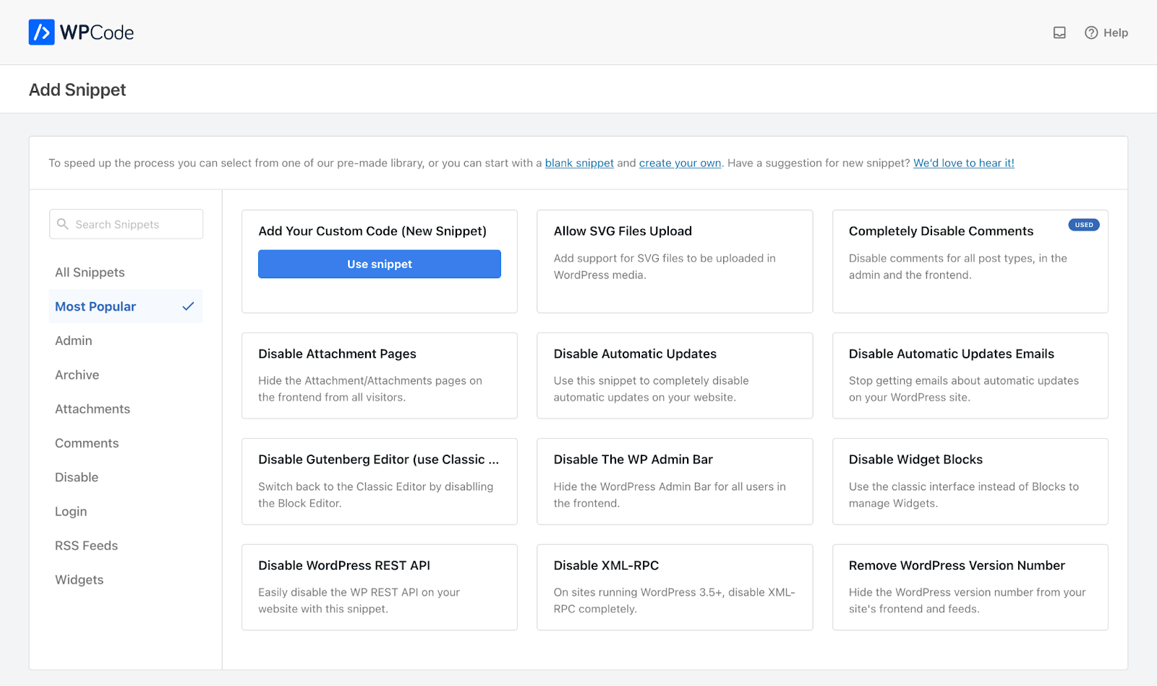Viewport: 1157px width, 686px height.
Task: Choose Disable WordPress REST API title
Action: [344, 565]
